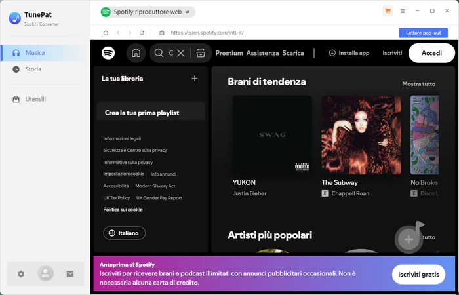Viewport: 459px width, 295px height.
Task: Open Politica sui cookie link
Action: click(123, 210)
